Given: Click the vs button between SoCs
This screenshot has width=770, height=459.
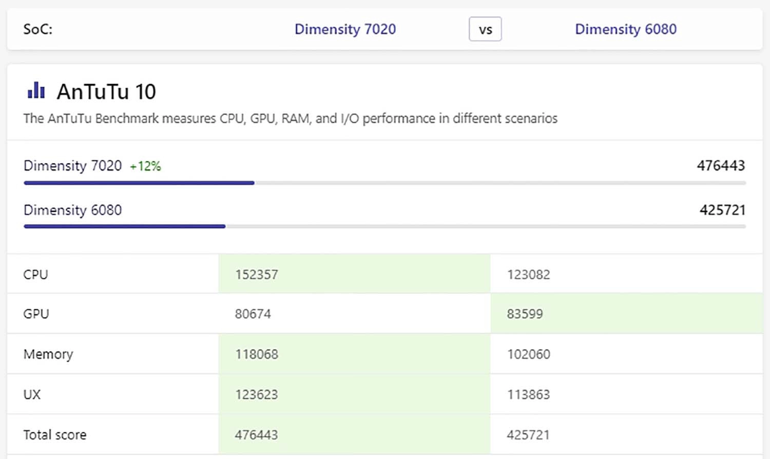Looking at the screenshot, I should (x=485, y=29).
